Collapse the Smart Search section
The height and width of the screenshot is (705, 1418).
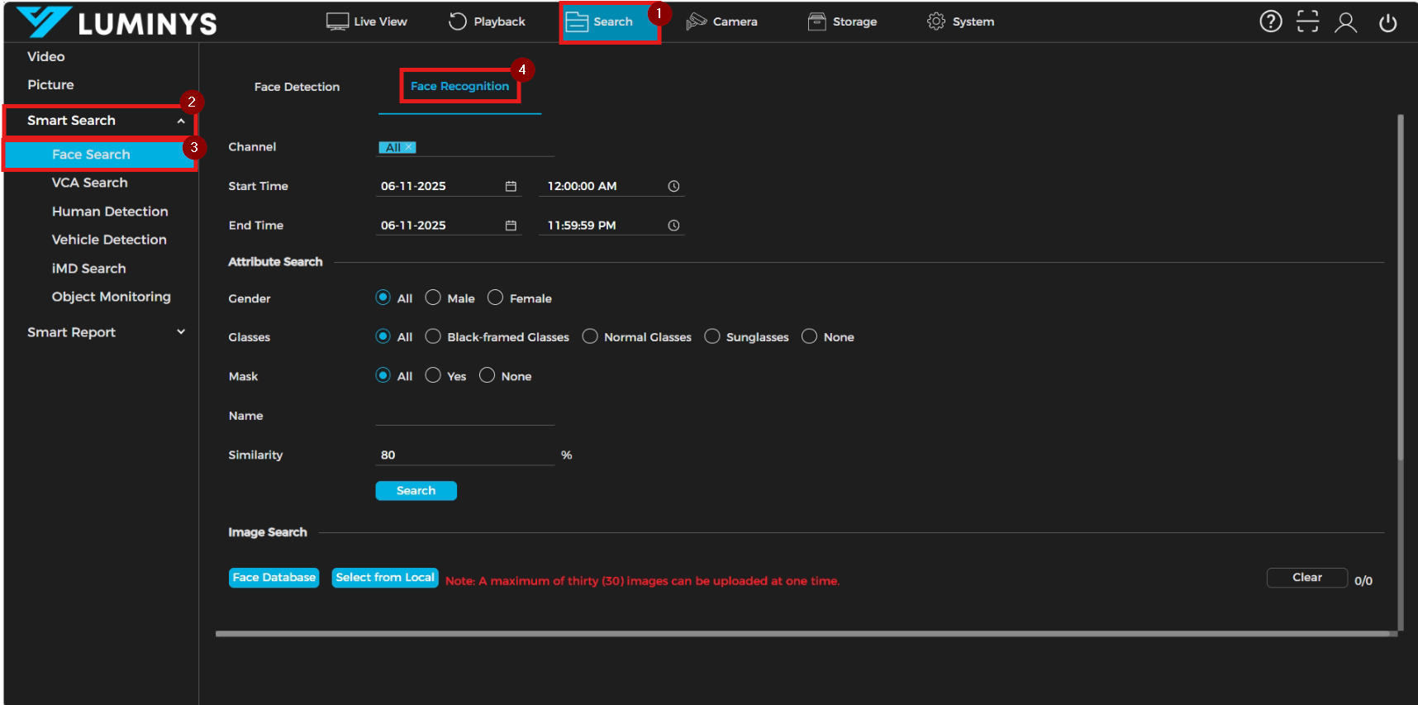[181, 121]
